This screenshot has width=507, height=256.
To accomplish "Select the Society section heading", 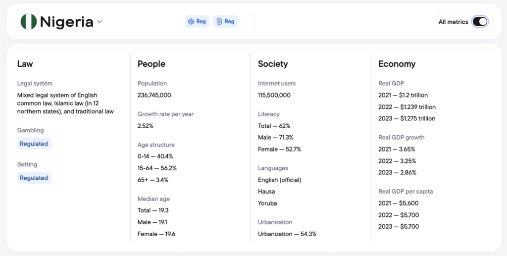I will click(273, 64).
